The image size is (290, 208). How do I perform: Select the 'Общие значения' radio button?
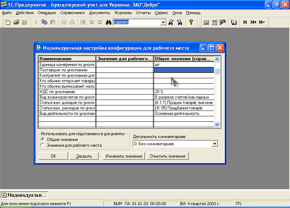pyautogui.click(x=42, y=139)
